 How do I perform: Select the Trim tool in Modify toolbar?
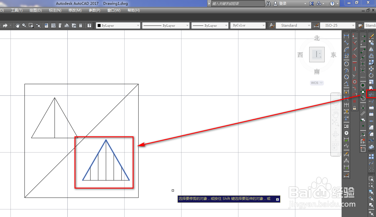371,95
